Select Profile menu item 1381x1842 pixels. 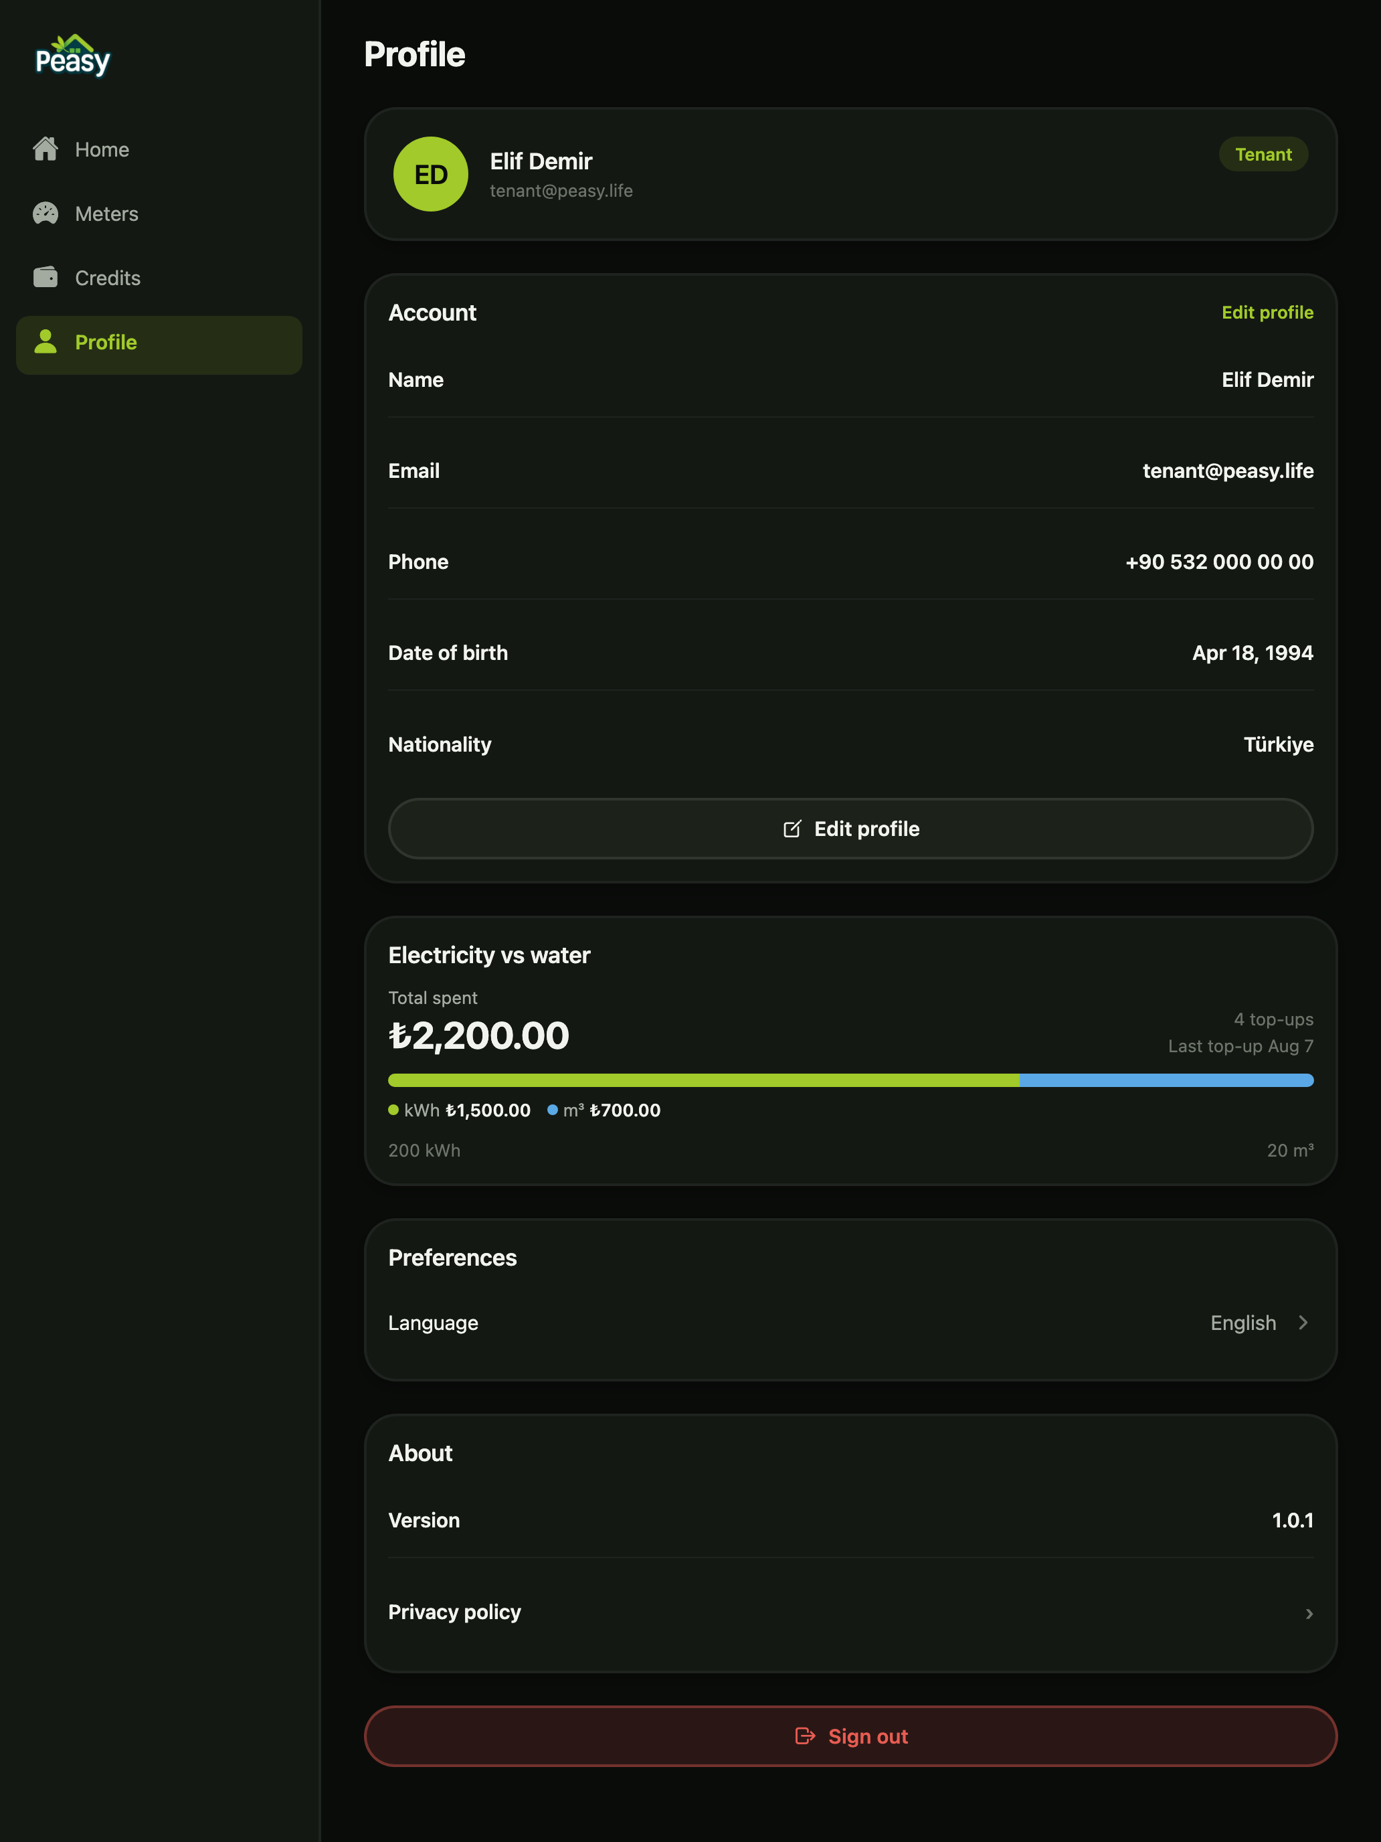[159, 345]
